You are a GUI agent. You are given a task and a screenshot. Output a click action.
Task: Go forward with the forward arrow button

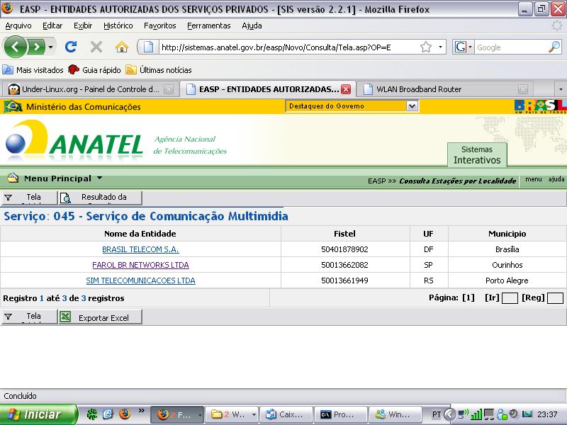tap(37, 47)
